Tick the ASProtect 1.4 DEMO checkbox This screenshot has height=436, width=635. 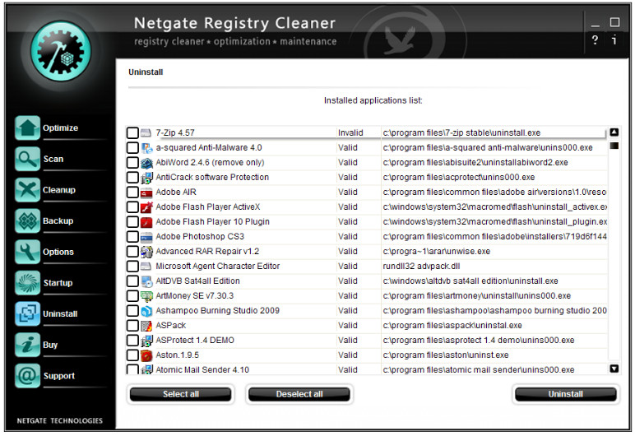point(132,341)
